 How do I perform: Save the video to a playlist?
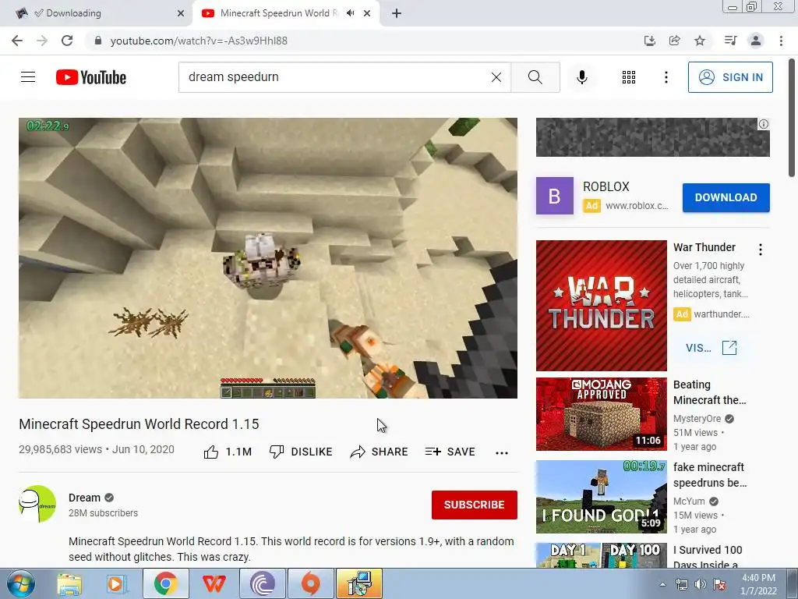450,452
